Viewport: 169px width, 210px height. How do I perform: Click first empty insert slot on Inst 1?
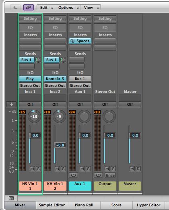[x=30, y=41]
